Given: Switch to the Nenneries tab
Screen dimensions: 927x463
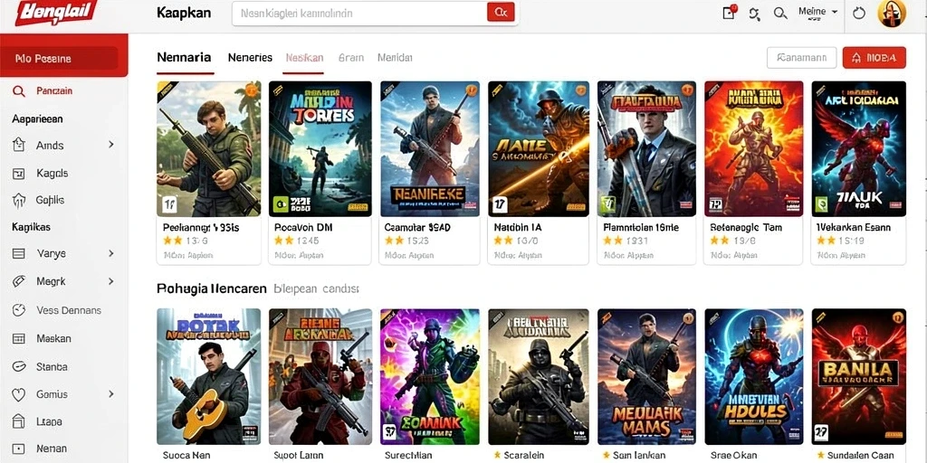Looking at the screenshot, I should 250,58.
